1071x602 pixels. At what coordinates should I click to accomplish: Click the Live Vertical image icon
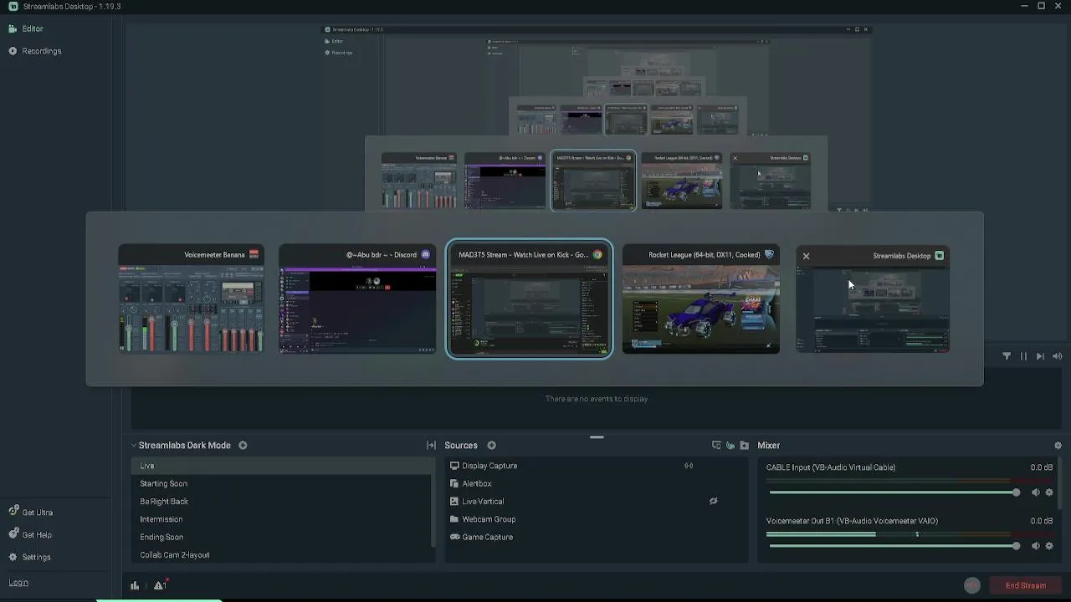point(454,502)
